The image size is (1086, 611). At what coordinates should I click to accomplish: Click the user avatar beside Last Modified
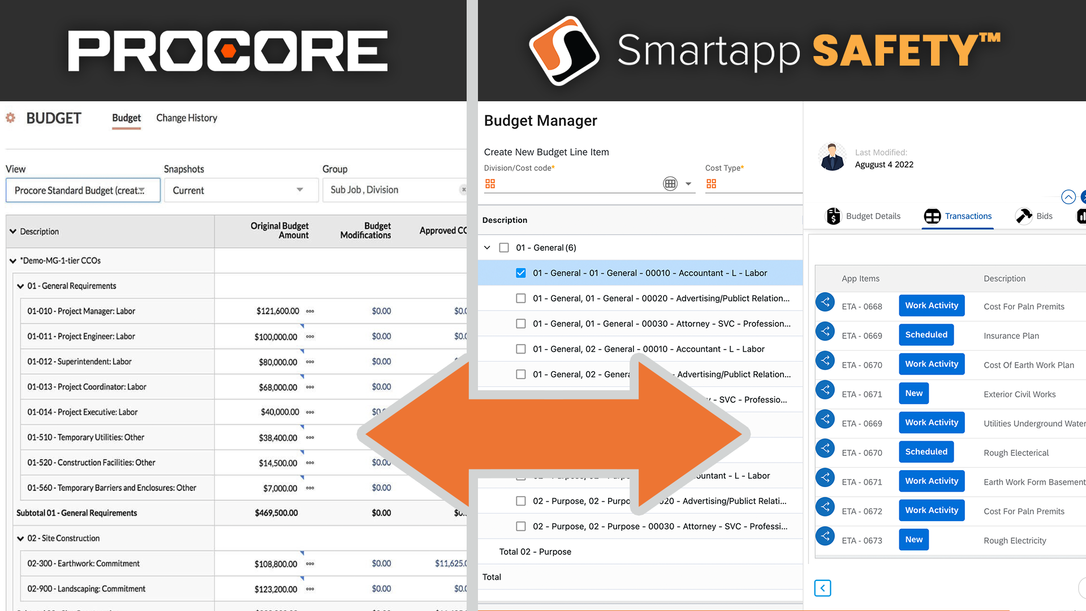pos(832,157)
